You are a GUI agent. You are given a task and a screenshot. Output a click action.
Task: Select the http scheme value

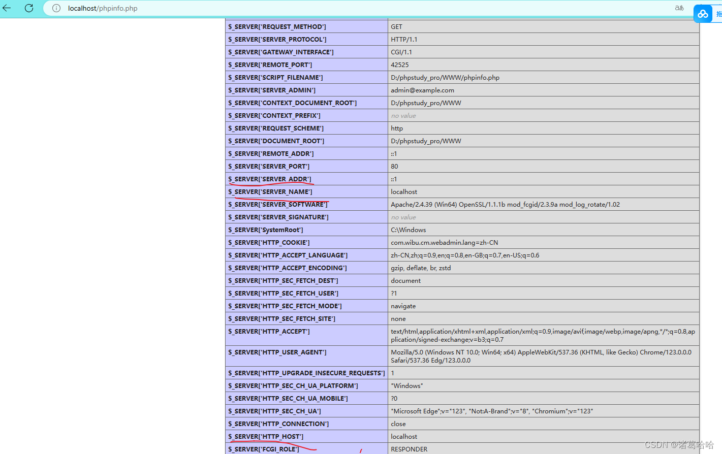pos(397,128)
